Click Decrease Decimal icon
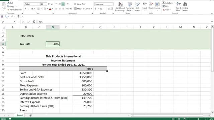This screenshot has width=214, height=120. [112, 9]
